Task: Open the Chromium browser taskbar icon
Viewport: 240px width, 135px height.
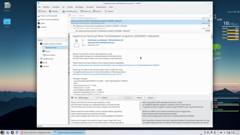Action: click(17, 133)
